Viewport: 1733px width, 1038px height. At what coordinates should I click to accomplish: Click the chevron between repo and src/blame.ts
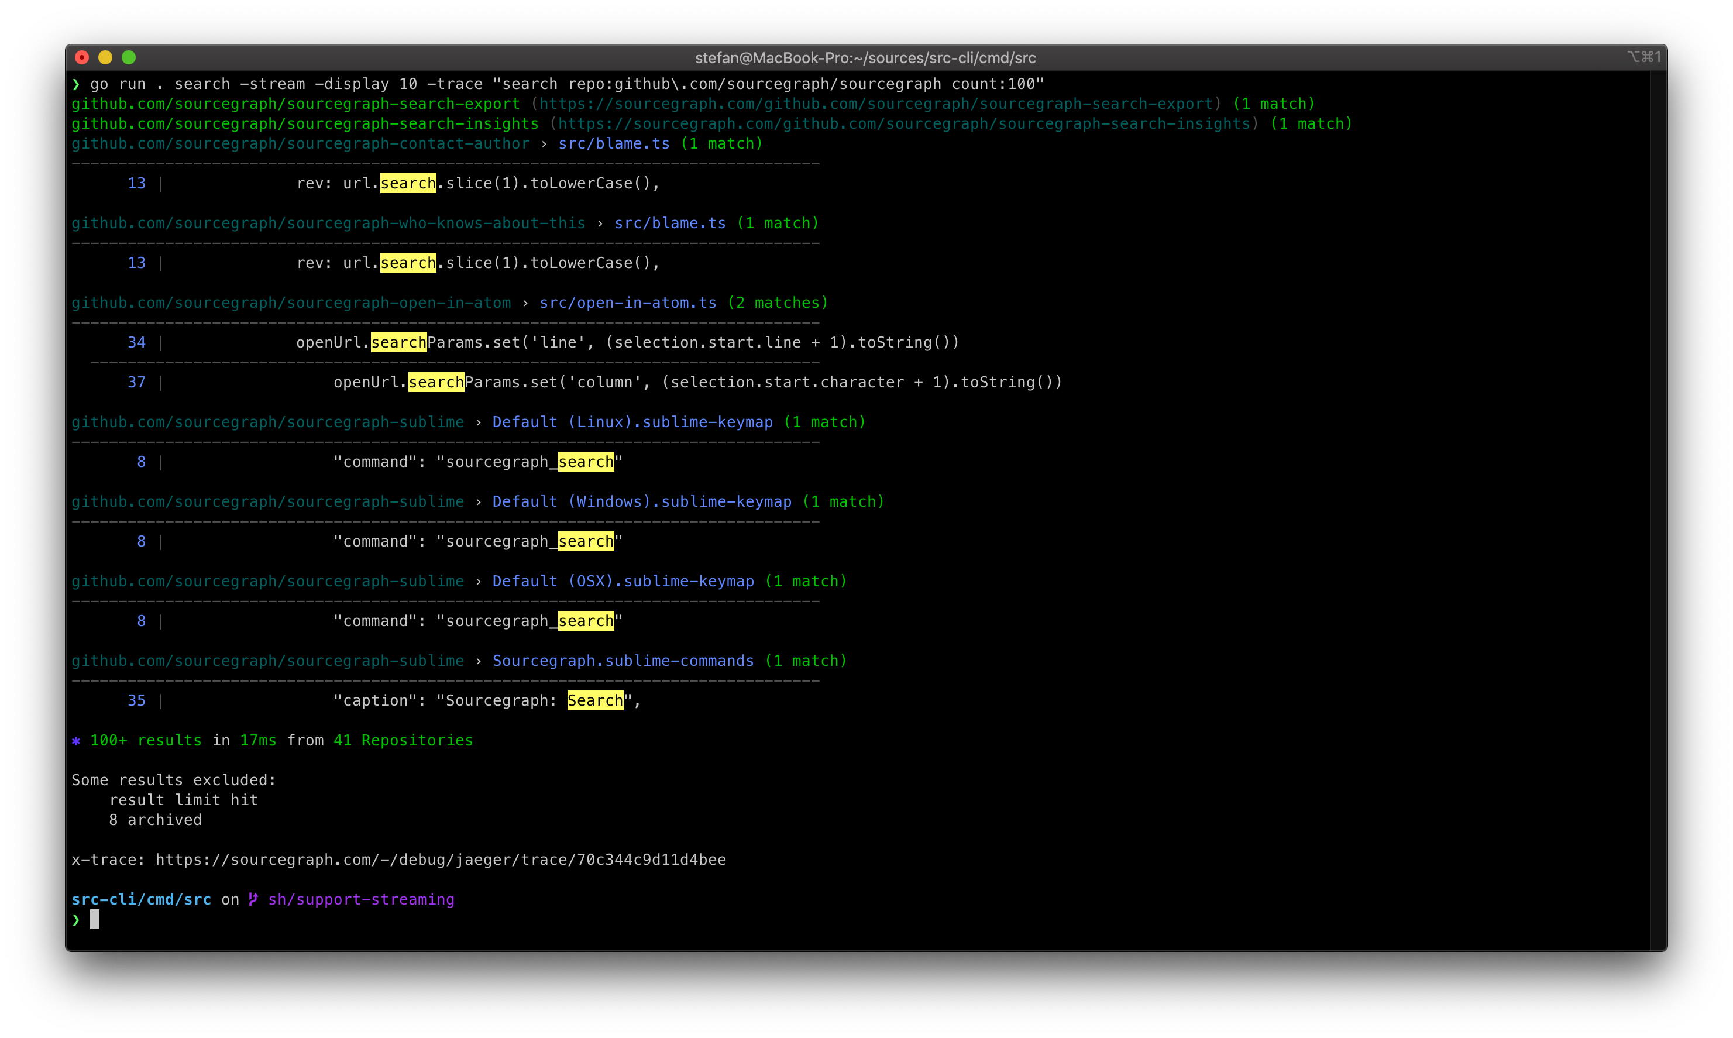[544, 143]
